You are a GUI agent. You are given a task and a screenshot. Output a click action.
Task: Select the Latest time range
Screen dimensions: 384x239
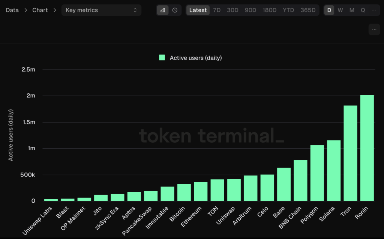(x=198, y=10)
